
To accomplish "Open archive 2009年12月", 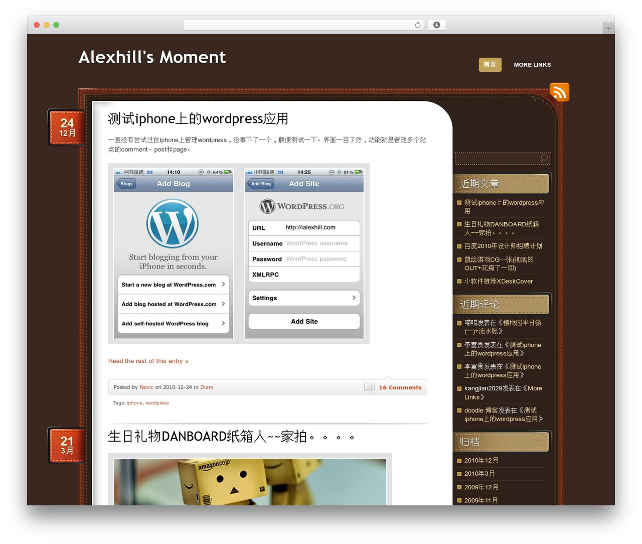I will pyautogui.click(x=481, y=487).
